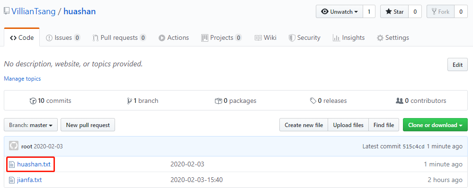Click the file icon beside huashan.txt
This screenshot has height=192, width=473.
pos(12,165)
